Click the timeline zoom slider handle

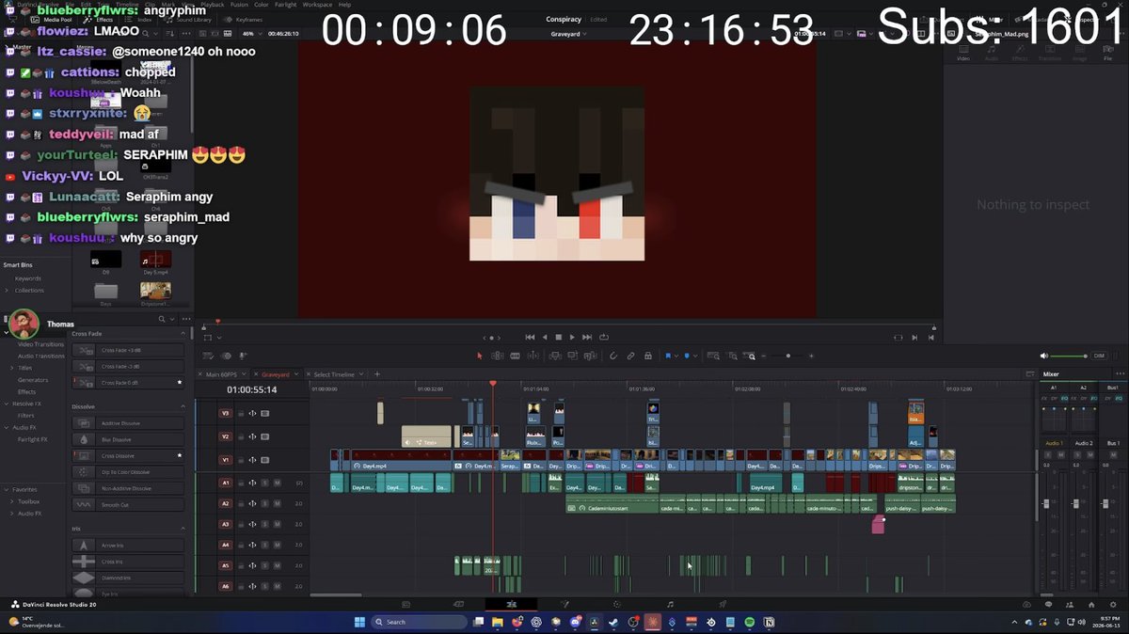point(788,356)
